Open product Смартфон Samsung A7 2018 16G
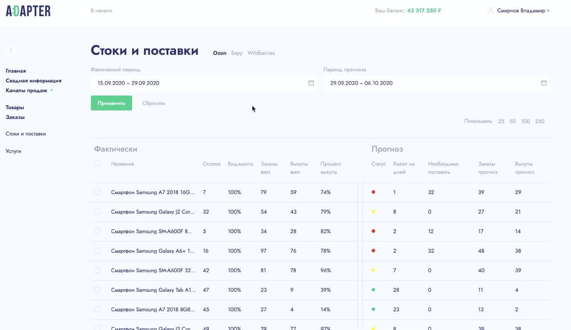 153,192
